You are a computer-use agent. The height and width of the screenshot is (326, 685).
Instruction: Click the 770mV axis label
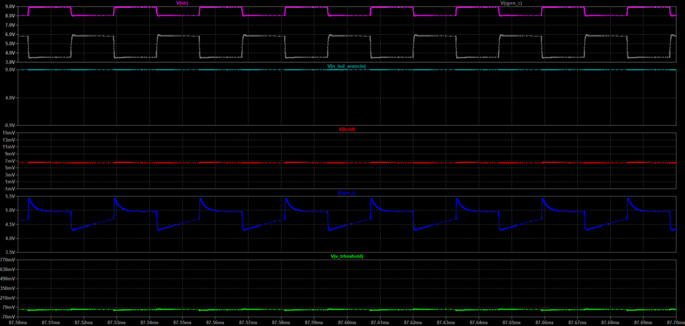(8, 259)
